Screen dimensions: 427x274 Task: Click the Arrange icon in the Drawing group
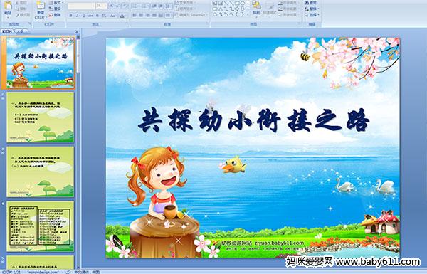tap(256, 8)
